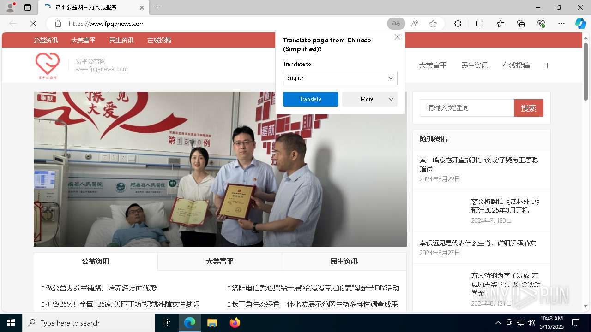Click the page vertical scrollbar
The height and width of the screenshot is (332, 591).
[x=586, y=71]
